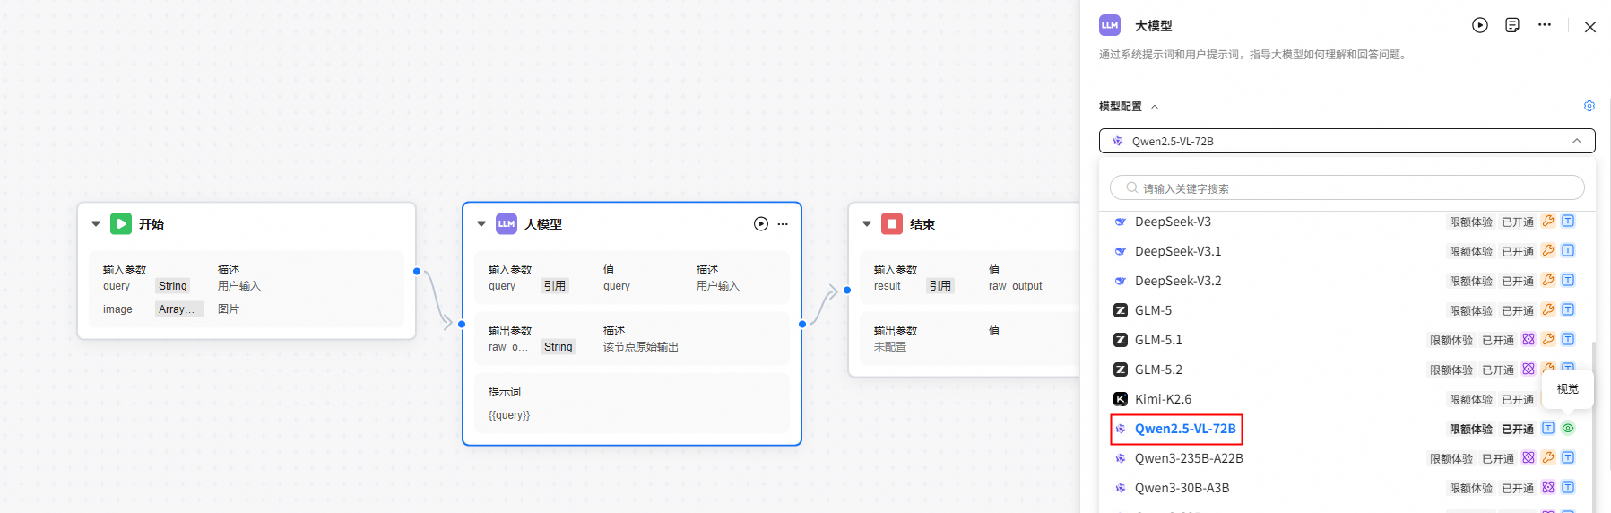Click the Array type tag for the image parameter

(x=178, y=309)
